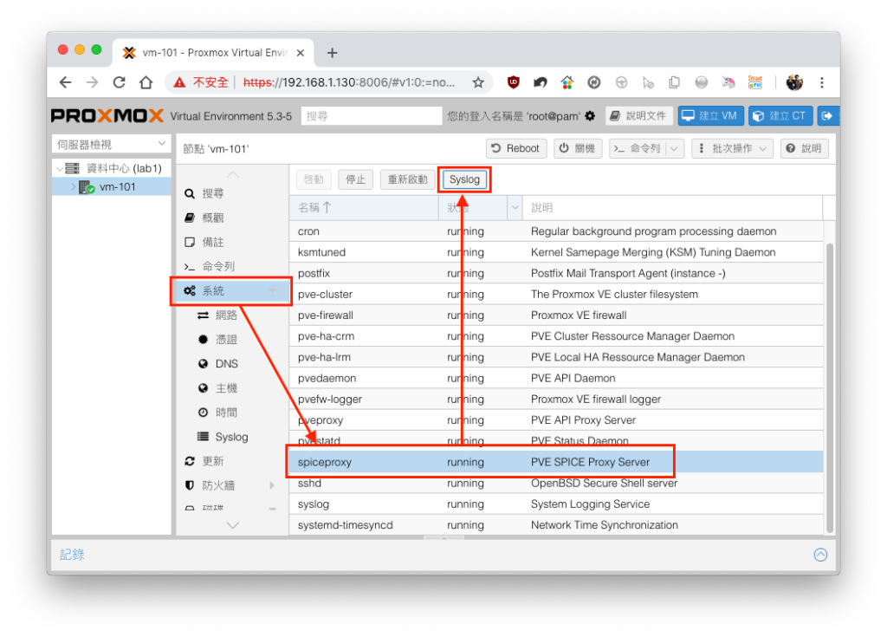This screenshot has height=637, width=887.
Task: Open 備註 notes menu item
Action: pos(232,243)
